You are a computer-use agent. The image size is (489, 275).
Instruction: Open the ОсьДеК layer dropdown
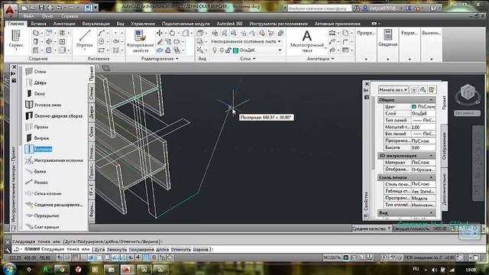pos(280,50)
